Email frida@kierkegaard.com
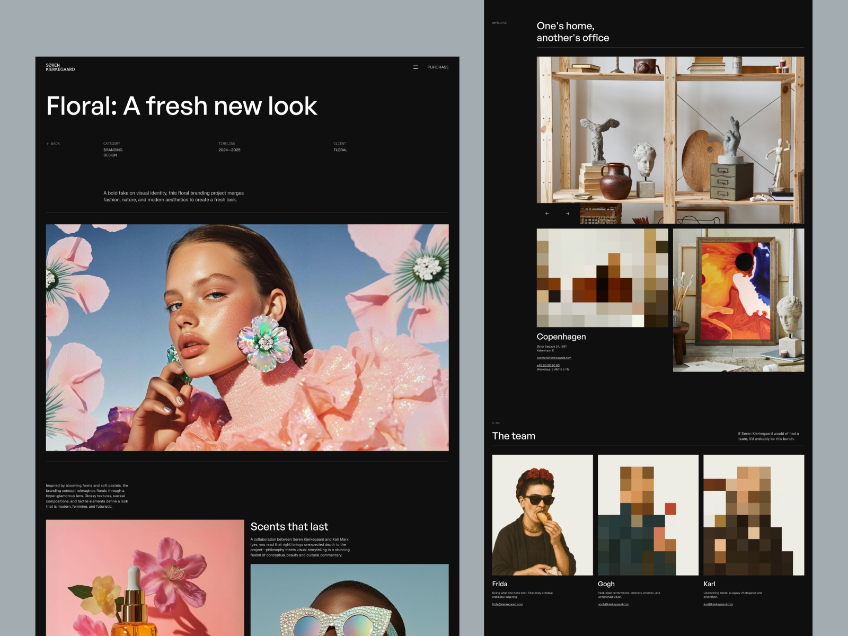The height and width of the screenshot is (636, 848). 507,604
